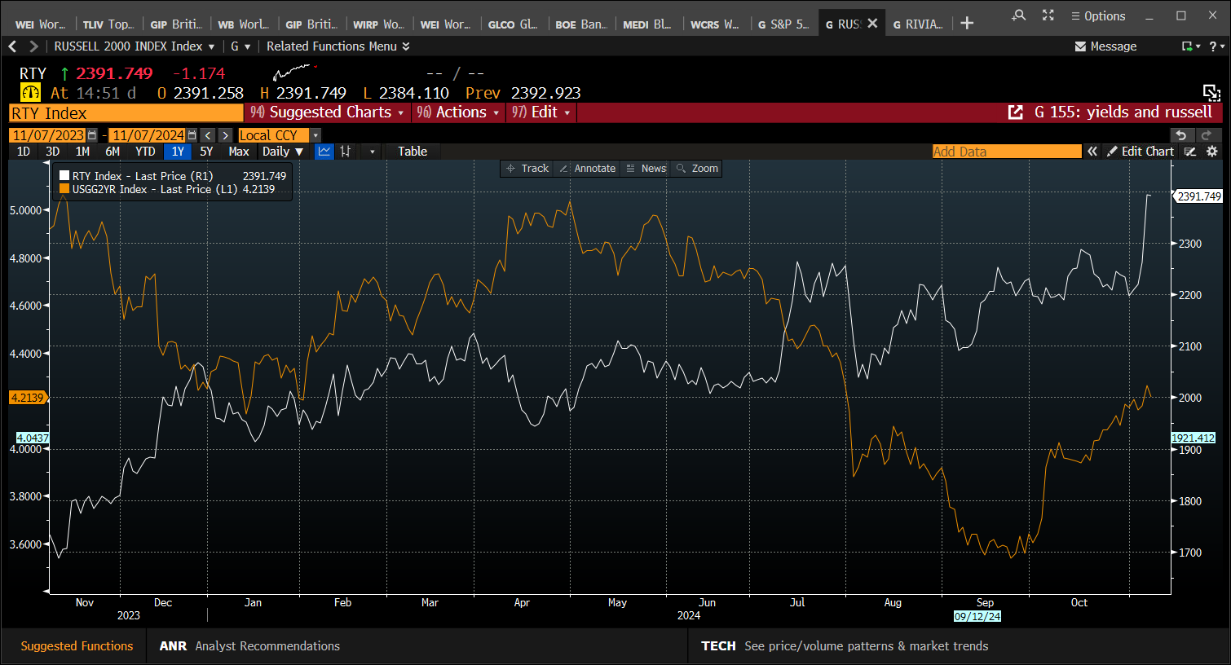Open chart settings gear icon

pyautogui.click(x=1212, y=152)
